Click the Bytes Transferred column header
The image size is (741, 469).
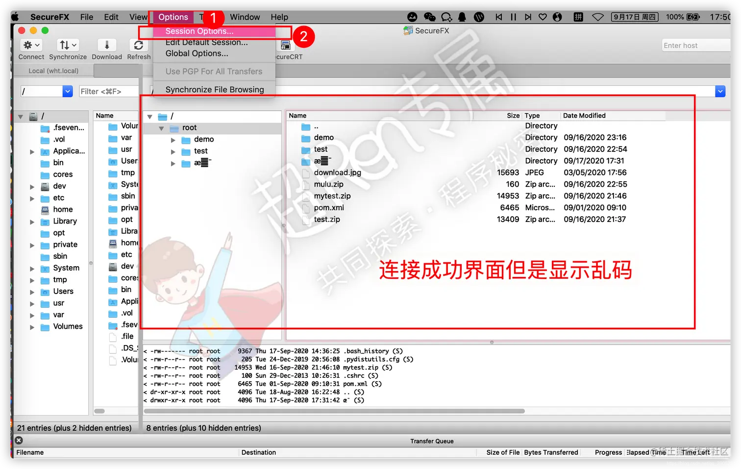click(551, 452)
